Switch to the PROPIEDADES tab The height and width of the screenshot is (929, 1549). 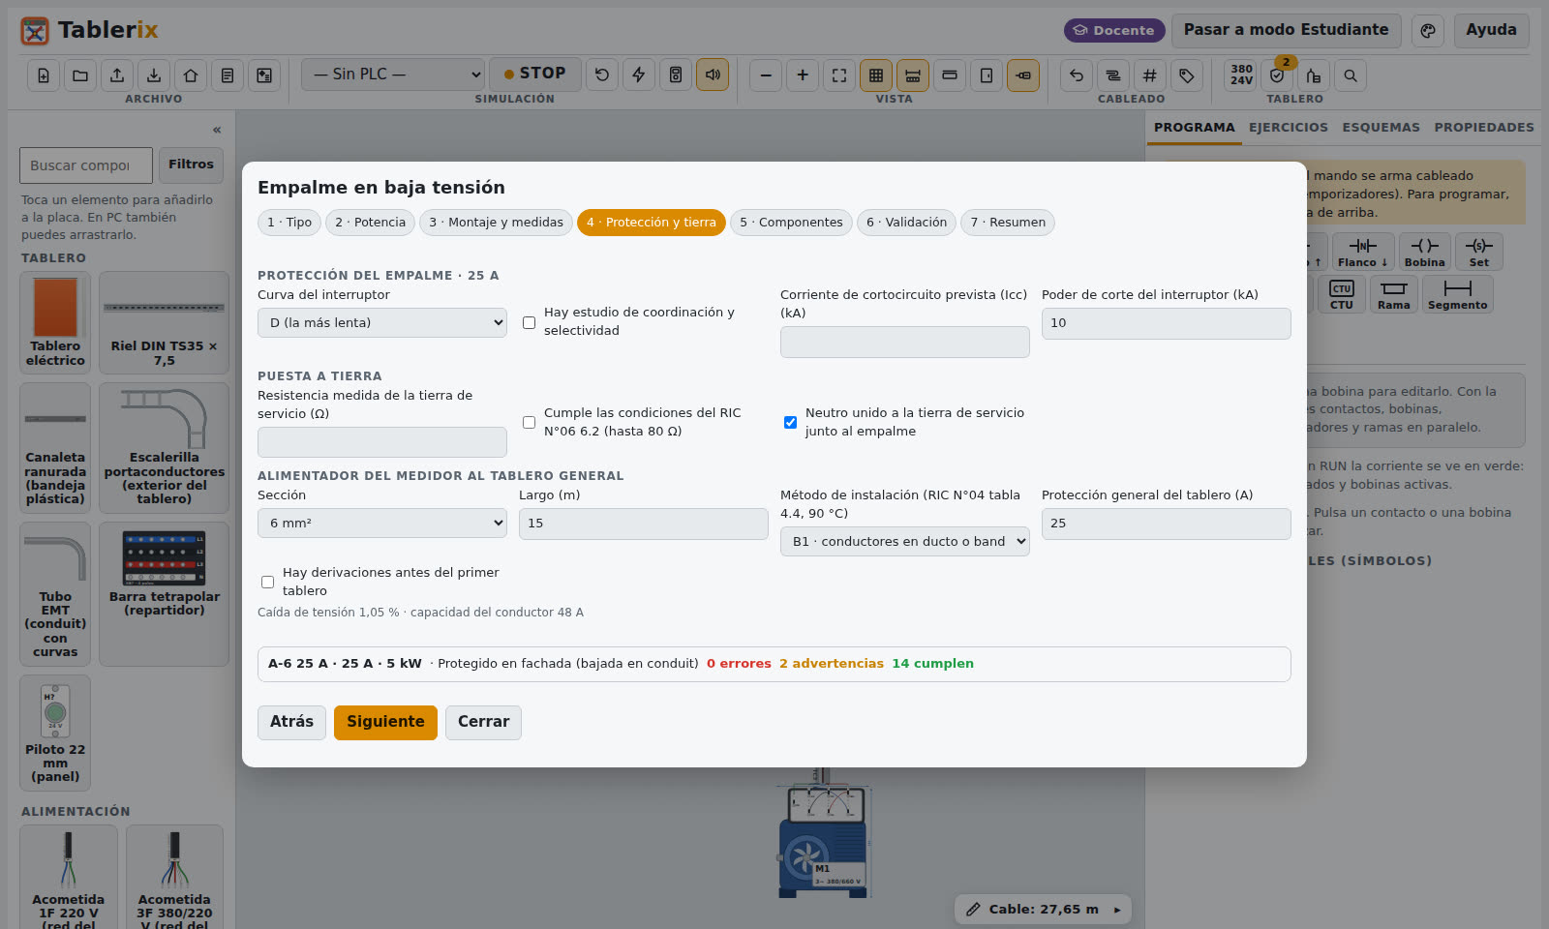(1484, 128)
